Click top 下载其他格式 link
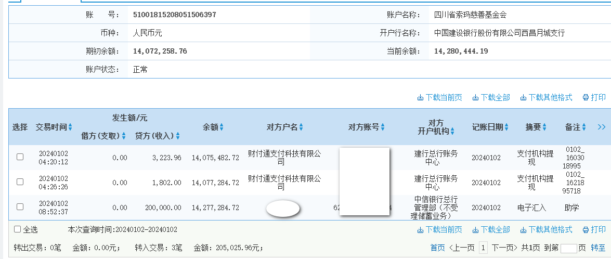 pyautogui.click(x=551, y=98)
